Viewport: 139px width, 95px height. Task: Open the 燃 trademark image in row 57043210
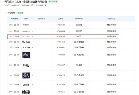(x=26, y=75)
